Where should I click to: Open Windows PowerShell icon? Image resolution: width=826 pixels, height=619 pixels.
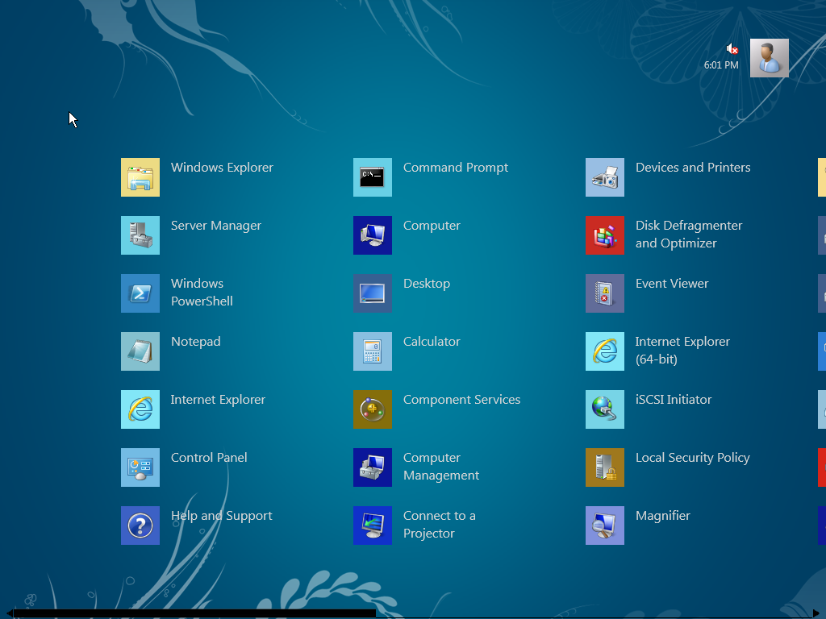(140, 293)
